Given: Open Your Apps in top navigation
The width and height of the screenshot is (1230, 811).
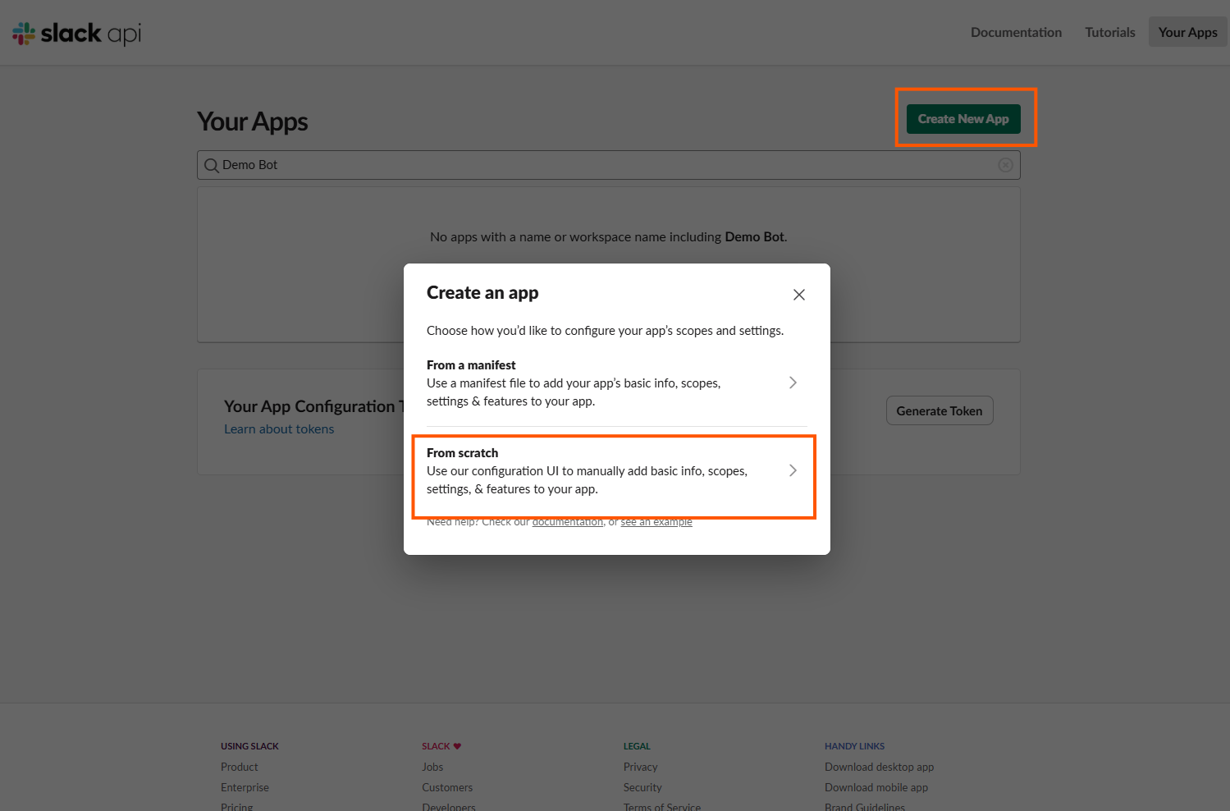Looking at the screenshot, I should click(x=1187, y=32).
